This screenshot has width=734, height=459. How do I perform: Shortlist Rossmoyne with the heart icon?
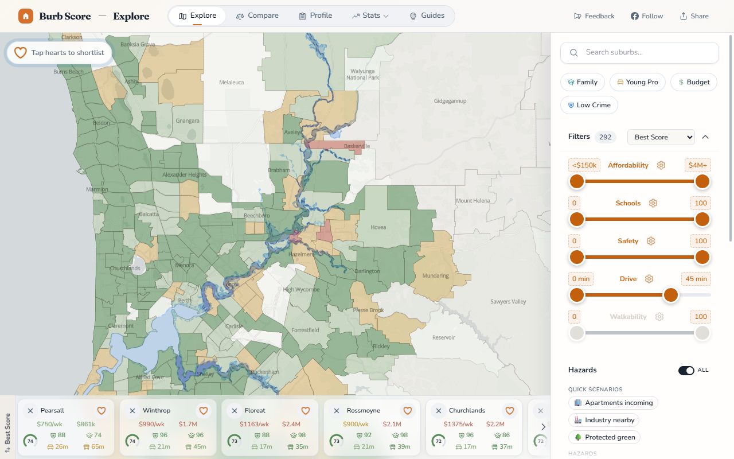tap(408, 411)
